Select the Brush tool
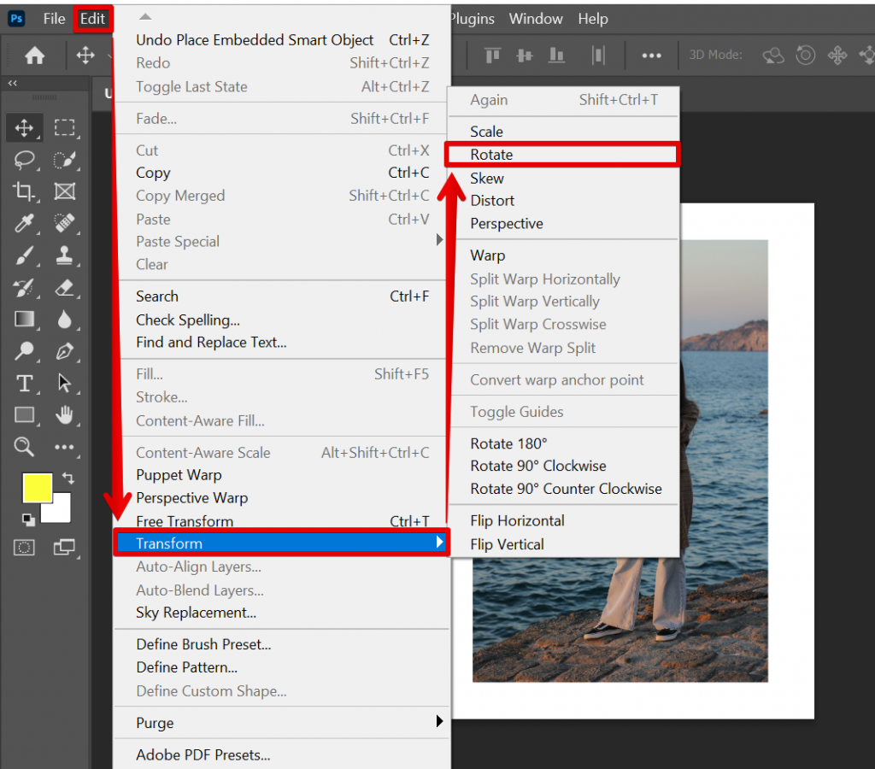875x769 pixels. (x=24, y=255)
